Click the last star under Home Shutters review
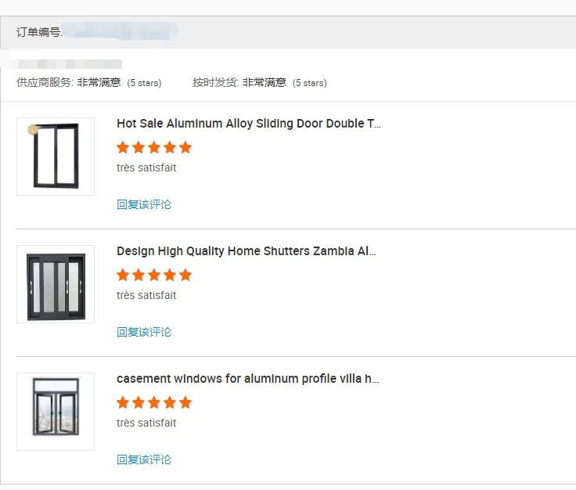Image resolution: width=576 pixels, height=490 pixels. pyautogui.click(x=185, y=275)
